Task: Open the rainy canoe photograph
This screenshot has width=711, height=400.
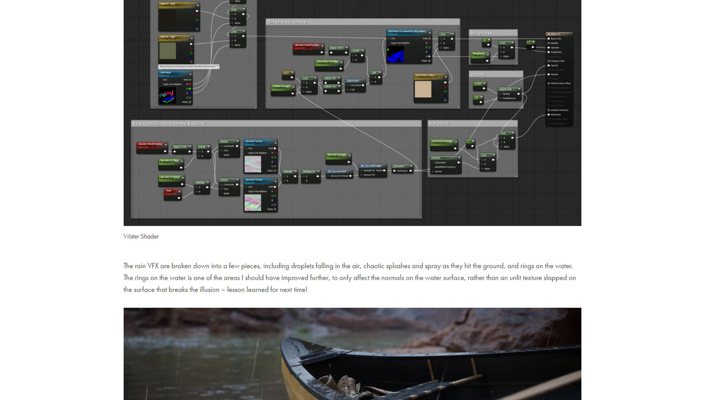Action: point(352,354)
